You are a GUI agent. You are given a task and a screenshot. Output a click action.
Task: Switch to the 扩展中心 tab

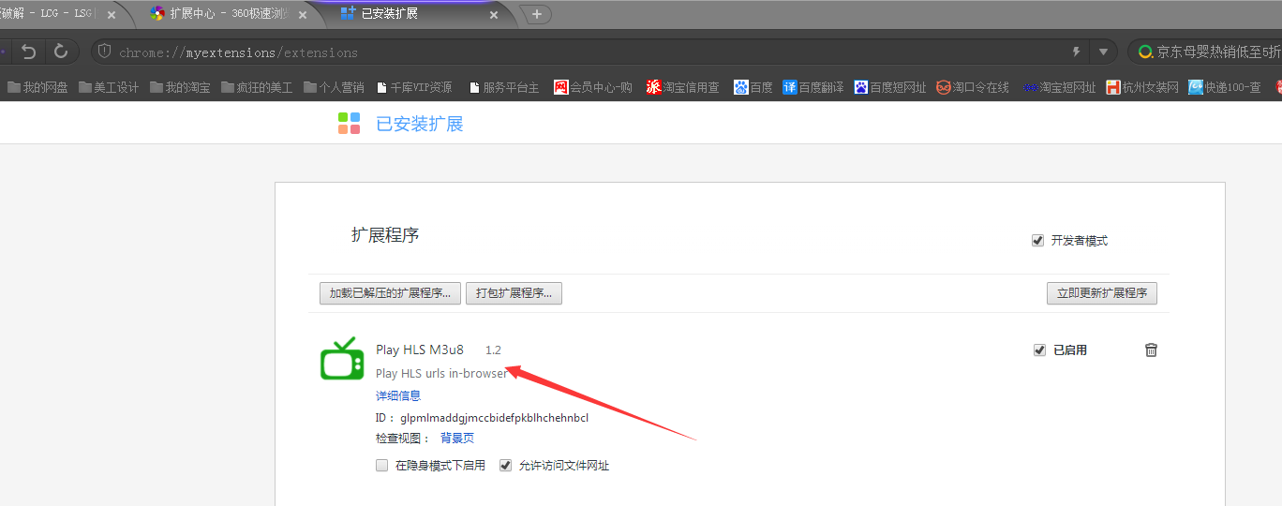pos(225,14)
